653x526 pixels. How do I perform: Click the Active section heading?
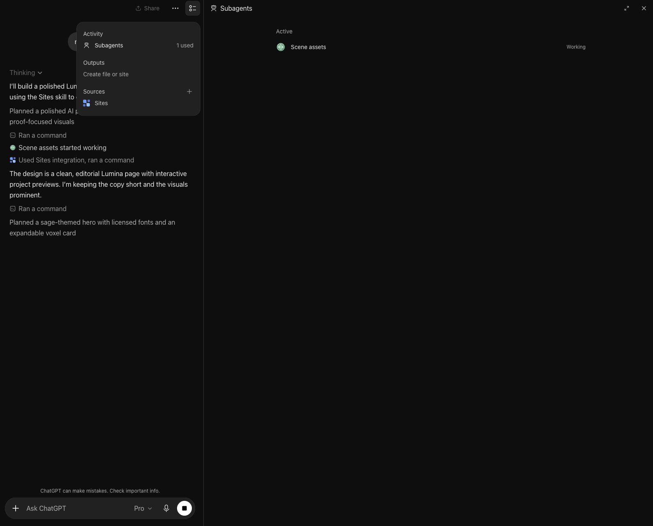point(284,31)
